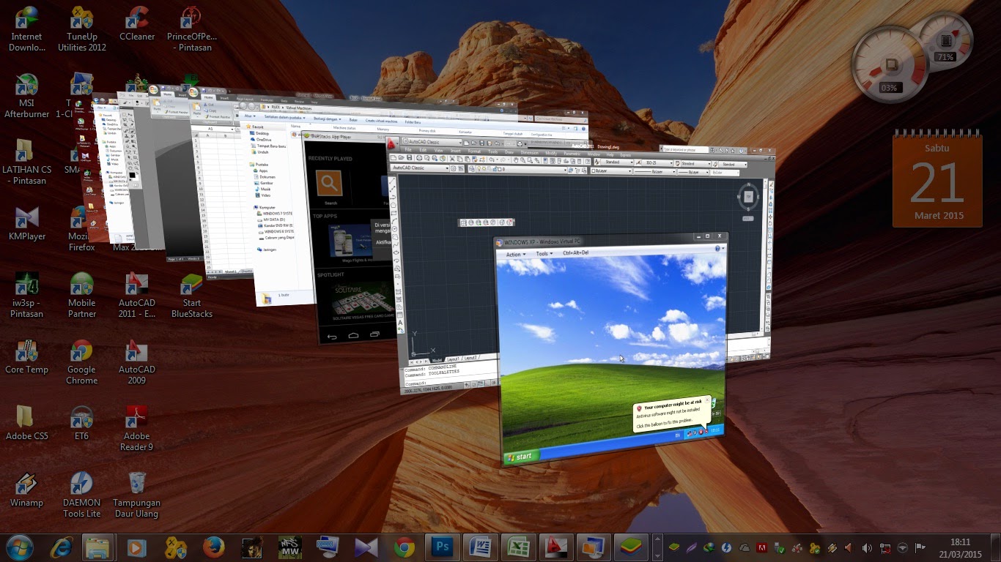The width and height of the screenshot is (1001, 562).
Task: Select the AutoCAD 2009 desktop shortcut
Action: click(137, 362)
